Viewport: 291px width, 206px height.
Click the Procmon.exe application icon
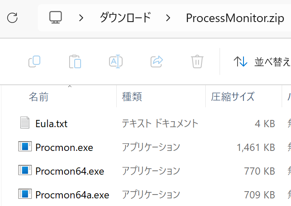click(x=25, y=146)
